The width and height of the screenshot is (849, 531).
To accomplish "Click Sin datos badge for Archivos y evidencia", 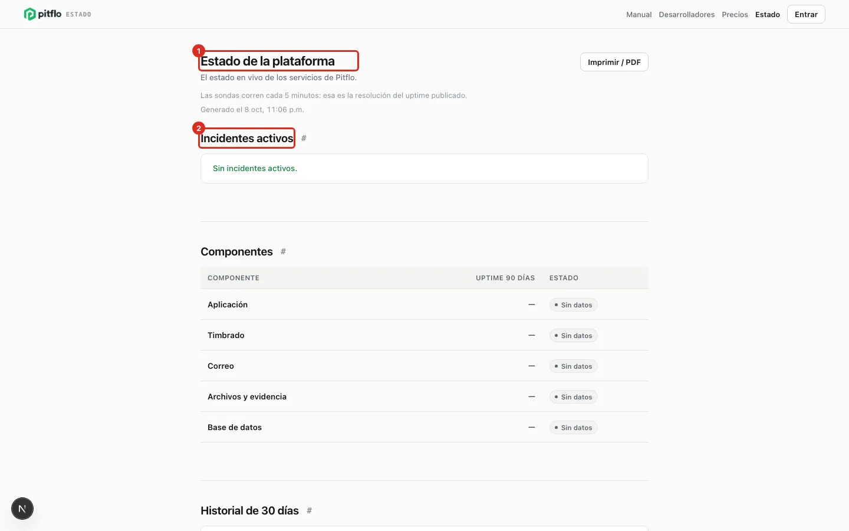I will point(573,397).
